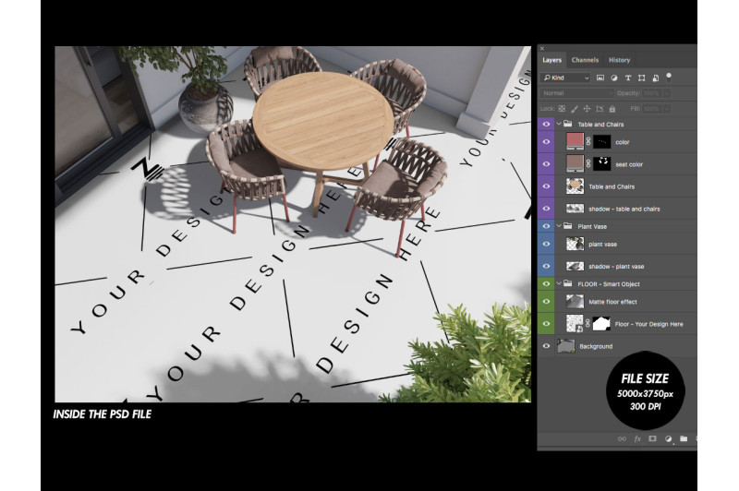Hide the color layer eye icon
The height and width of the screenshot is (491, 739).
(546, 142)
